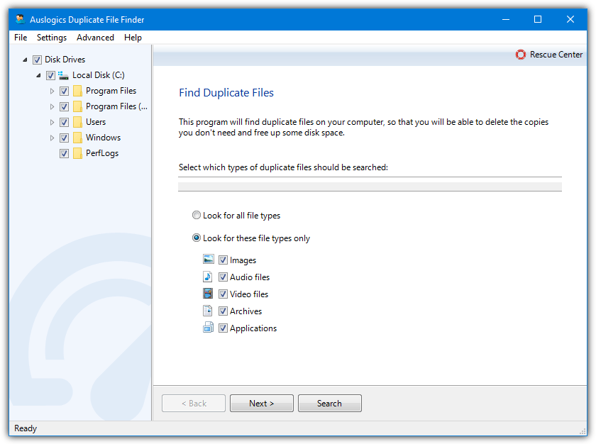Open the Settings menu
596x444 pixels.
(52, 37)
